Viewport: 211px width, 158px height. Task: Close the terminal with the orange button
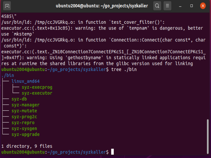coord(203,6)
